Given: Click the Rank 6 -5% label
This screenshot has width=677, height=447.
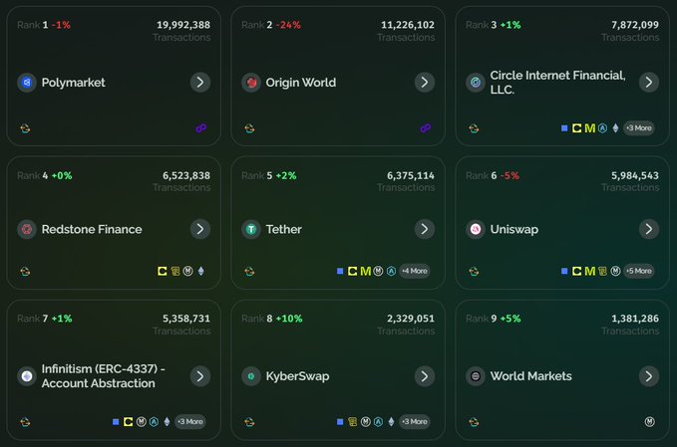Looking at the screenshot, I should pos(493,175).
